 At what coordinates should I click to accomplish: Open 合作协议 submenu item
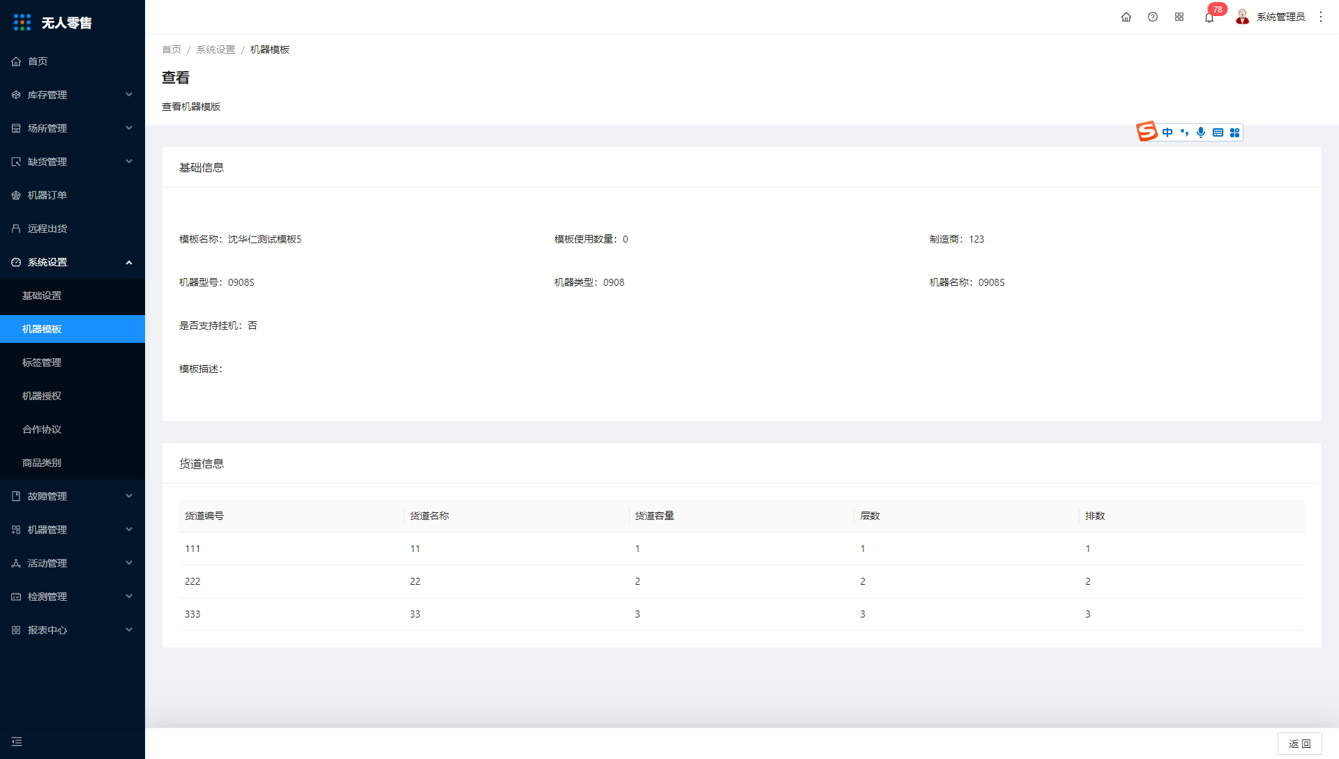tap(73, 429)
